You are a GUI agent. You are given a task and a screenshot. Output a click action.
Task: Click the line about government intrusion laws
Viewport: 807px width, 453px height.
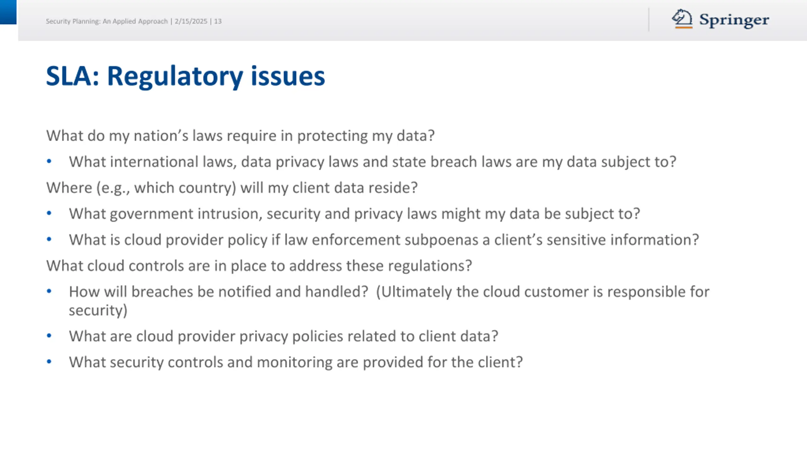pos(355,214)
